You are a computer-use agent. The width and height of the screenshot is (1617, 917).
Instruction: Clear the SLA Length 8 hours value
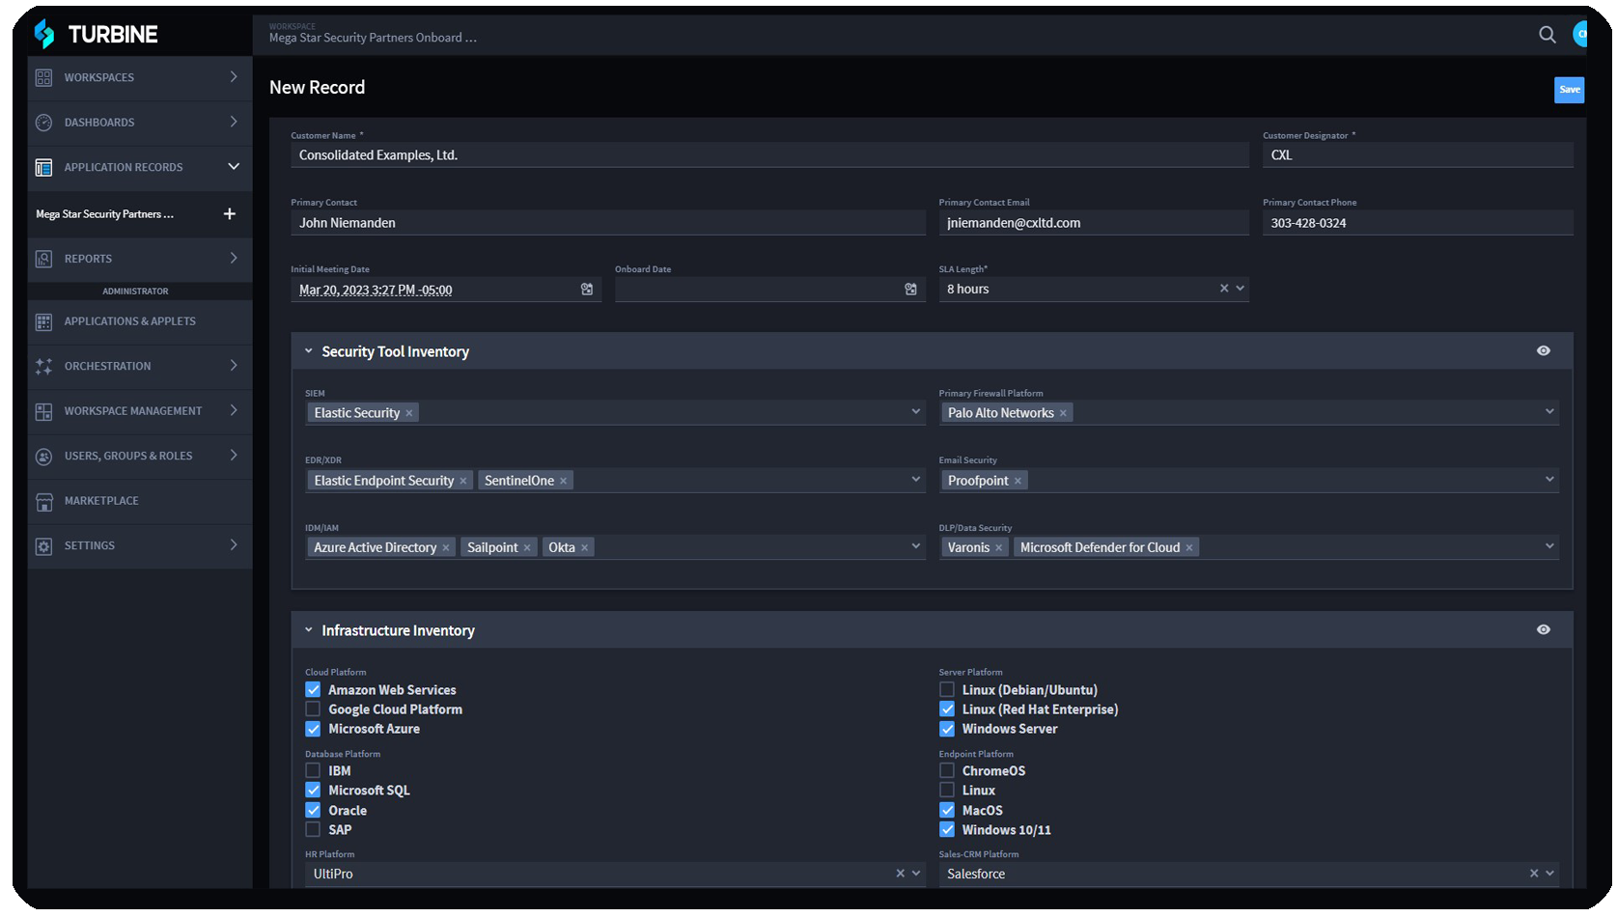pos(1224,288)
